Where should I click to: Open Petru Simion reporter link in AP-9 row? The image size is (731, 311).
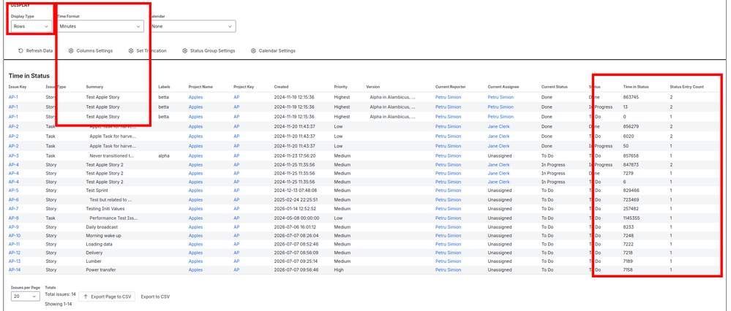coord(448,227)
